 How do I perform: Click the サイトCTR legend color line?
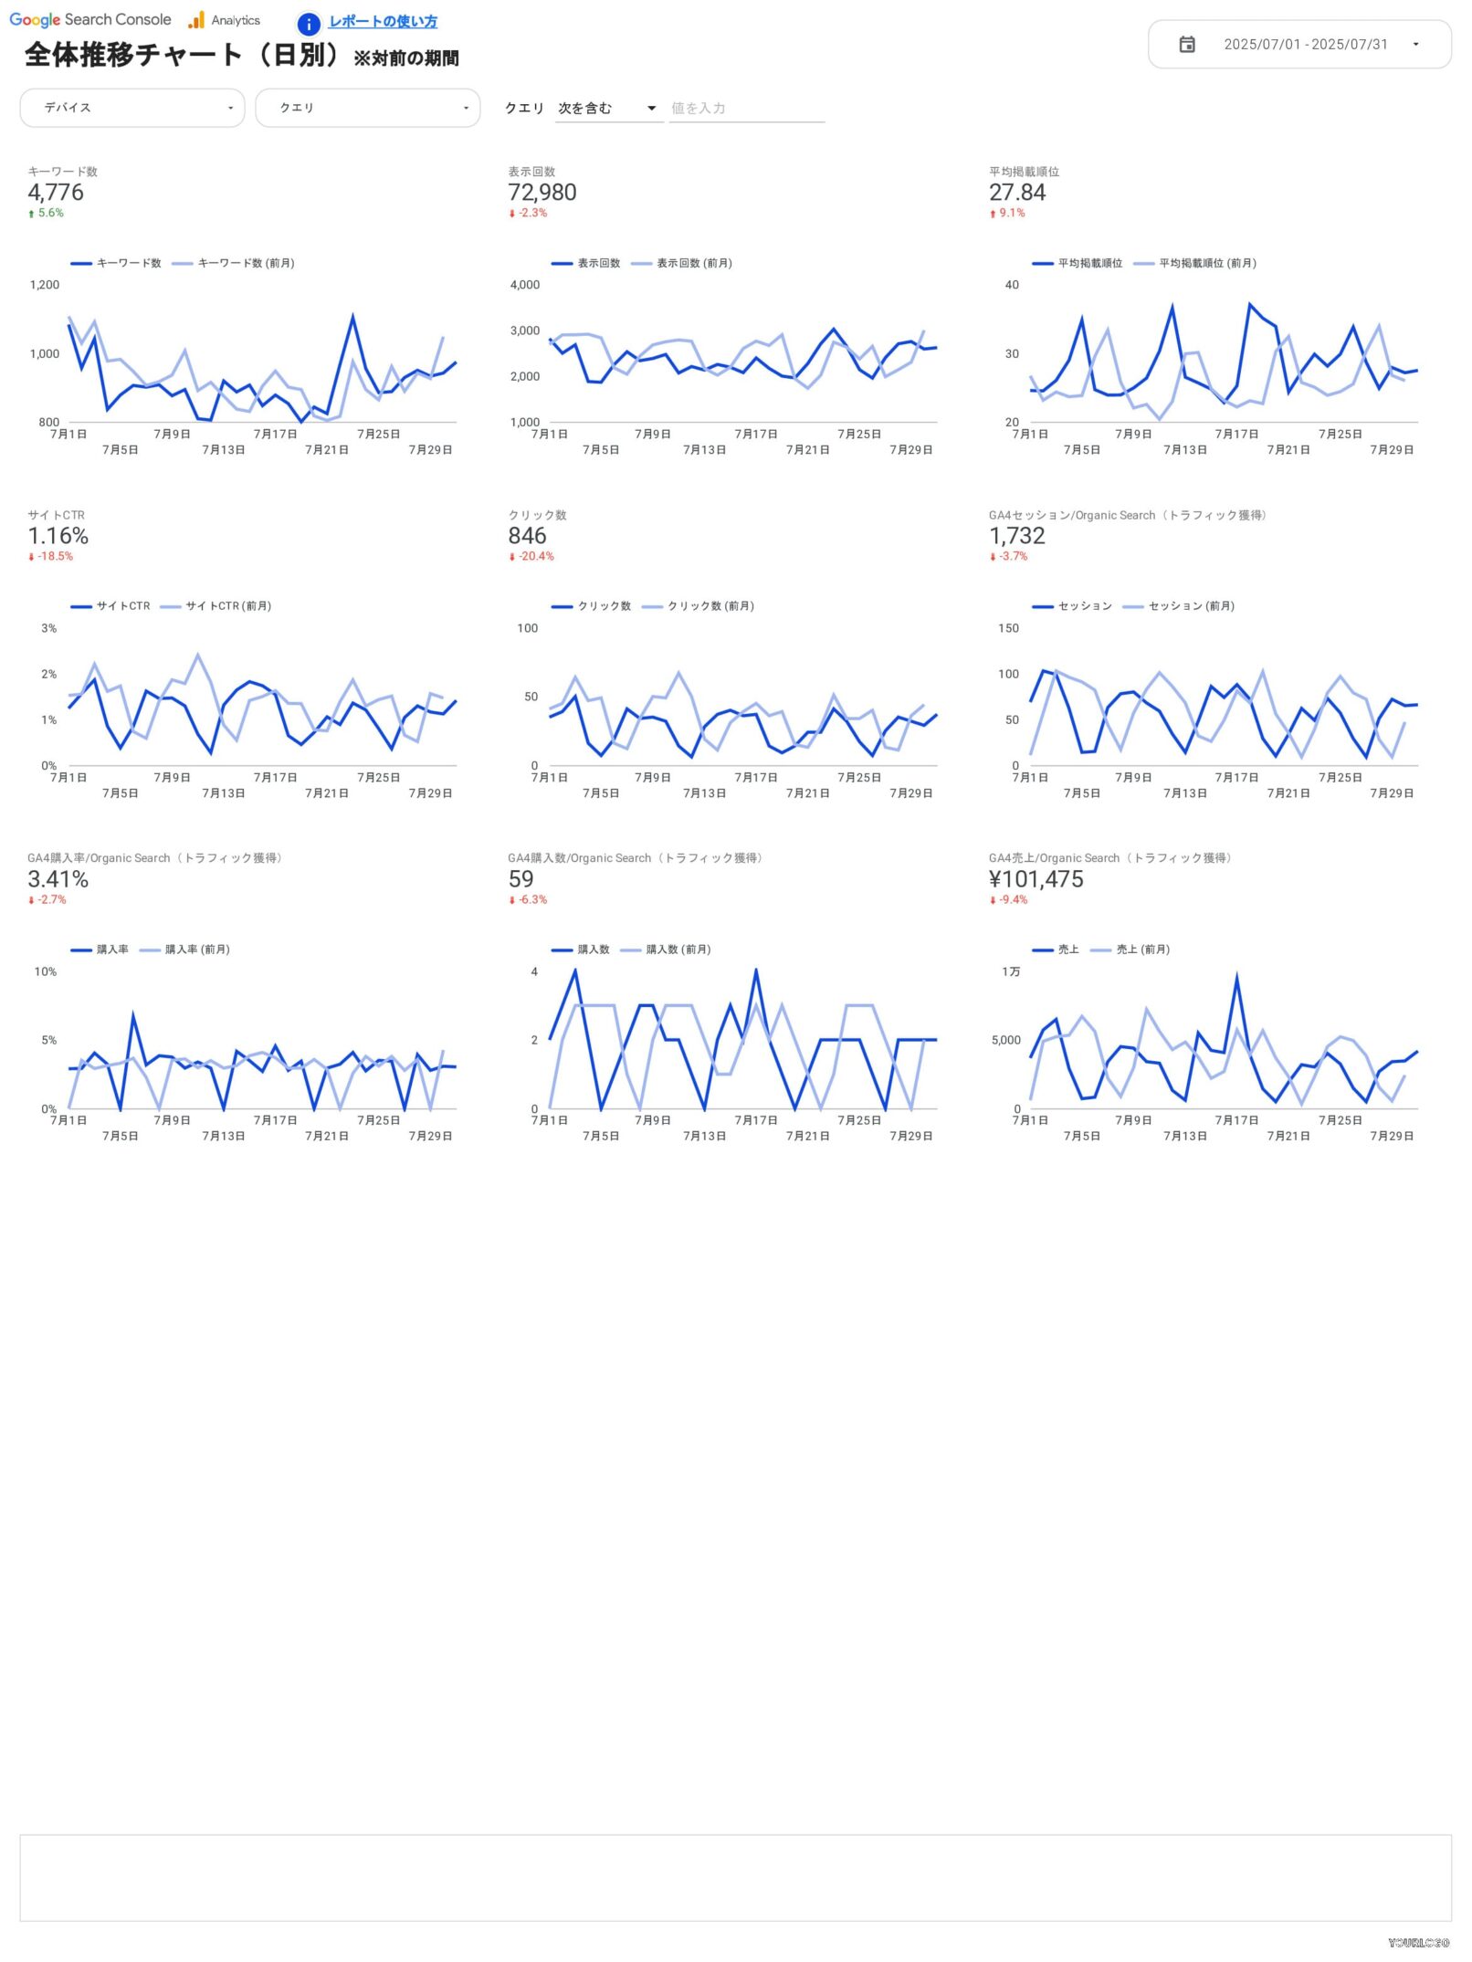coord(81,606)
